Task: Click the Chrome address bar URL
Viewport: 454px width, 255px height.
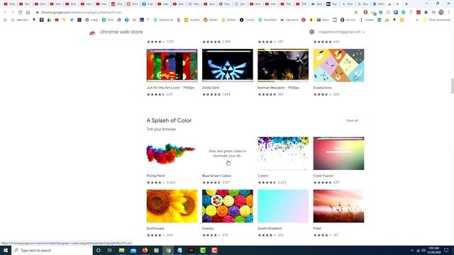Action: (x=81, y=13)
